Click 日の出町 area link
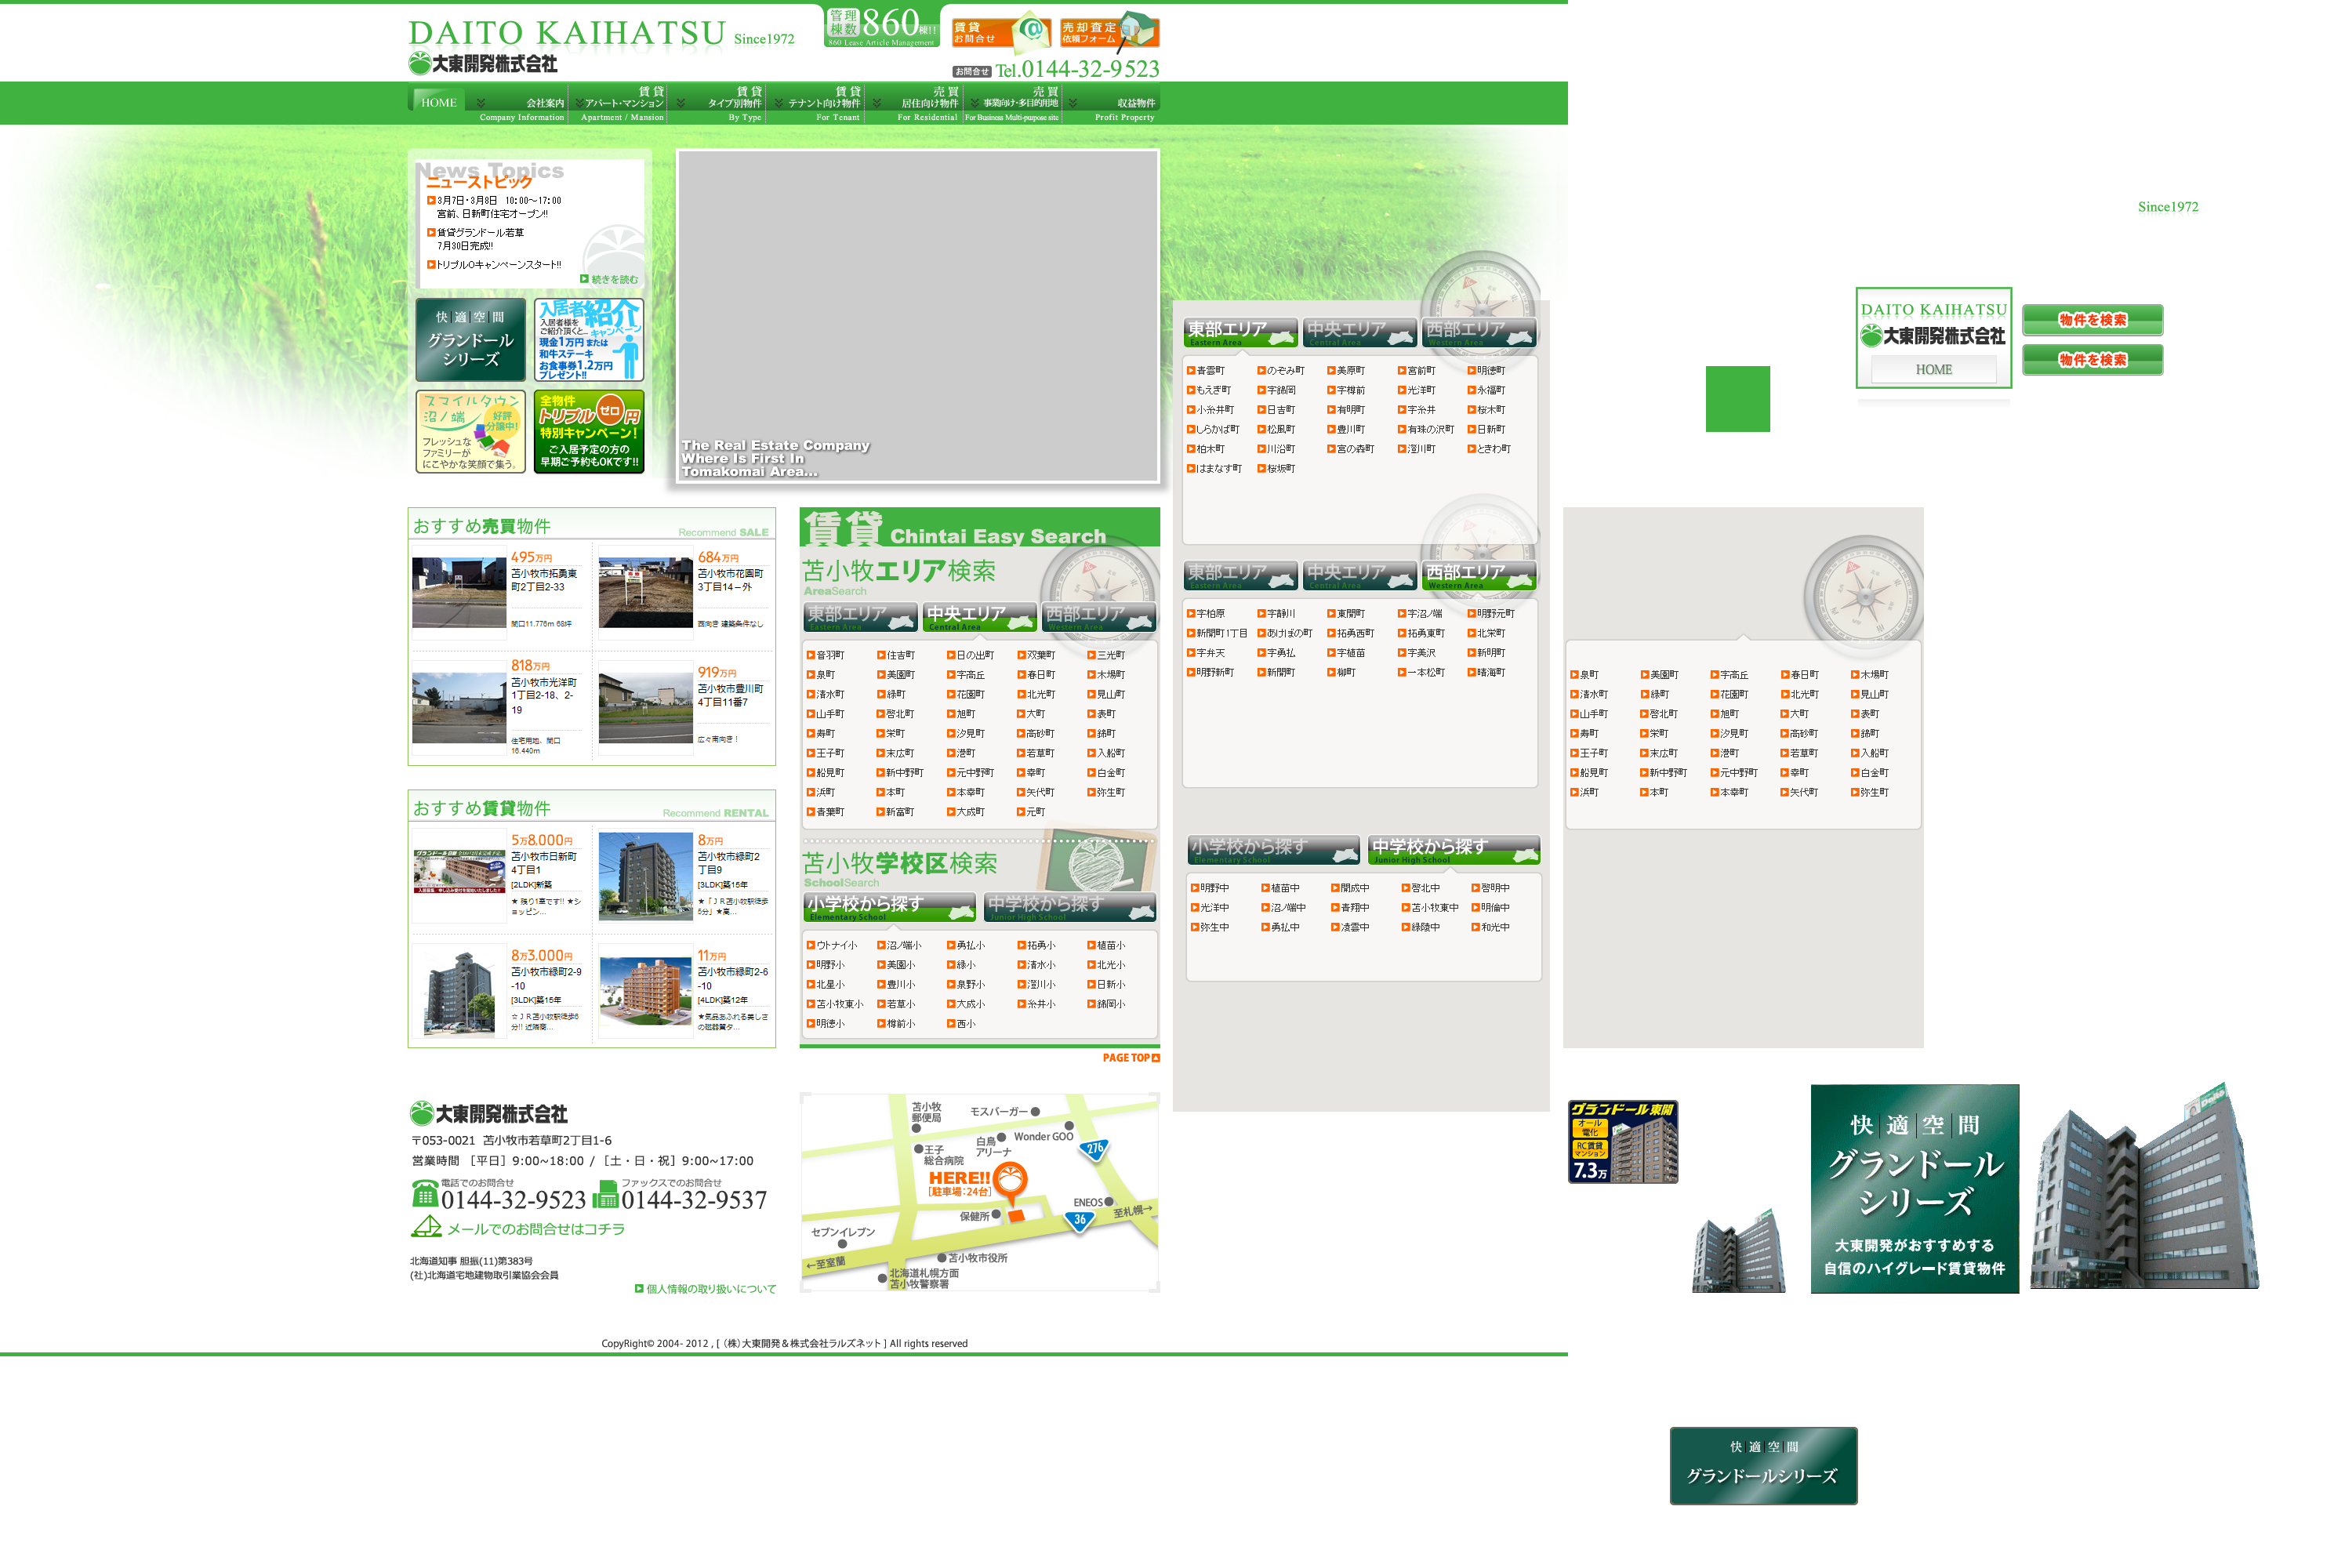Viewport: 2352px width, 1568px height. tap(971, 656)
